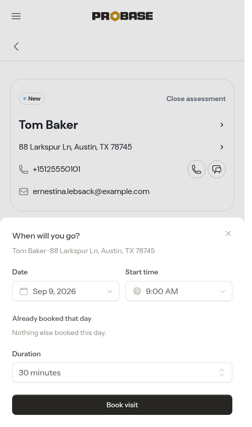Expand the 88 Larkspur Ln address chevron
Viewport: 252px width, 427px height.
pos(222,147)
